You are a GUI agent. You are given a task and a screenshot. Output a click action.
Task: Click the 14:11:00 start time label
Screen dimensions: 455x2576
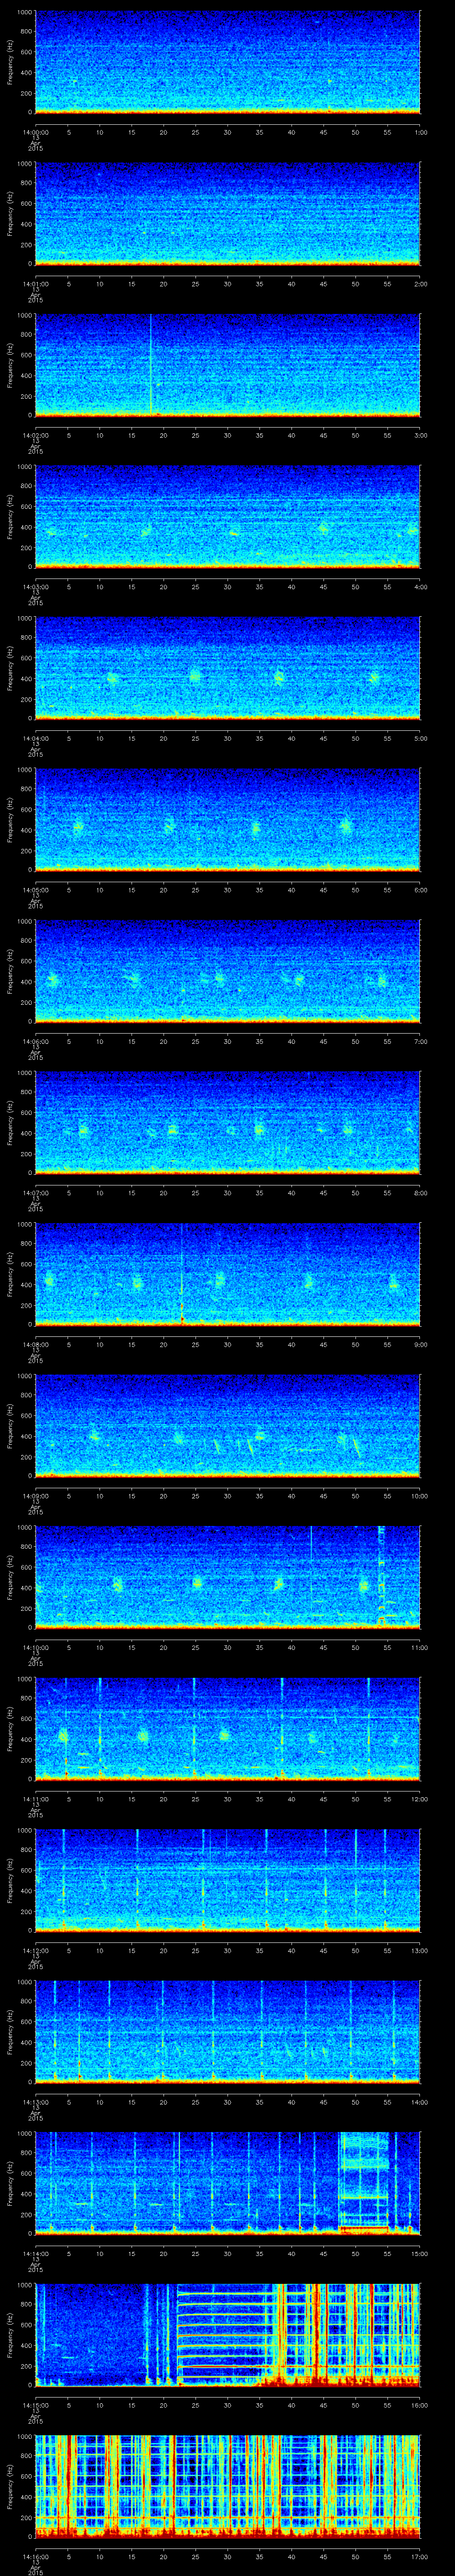(x=35, y=1799)
